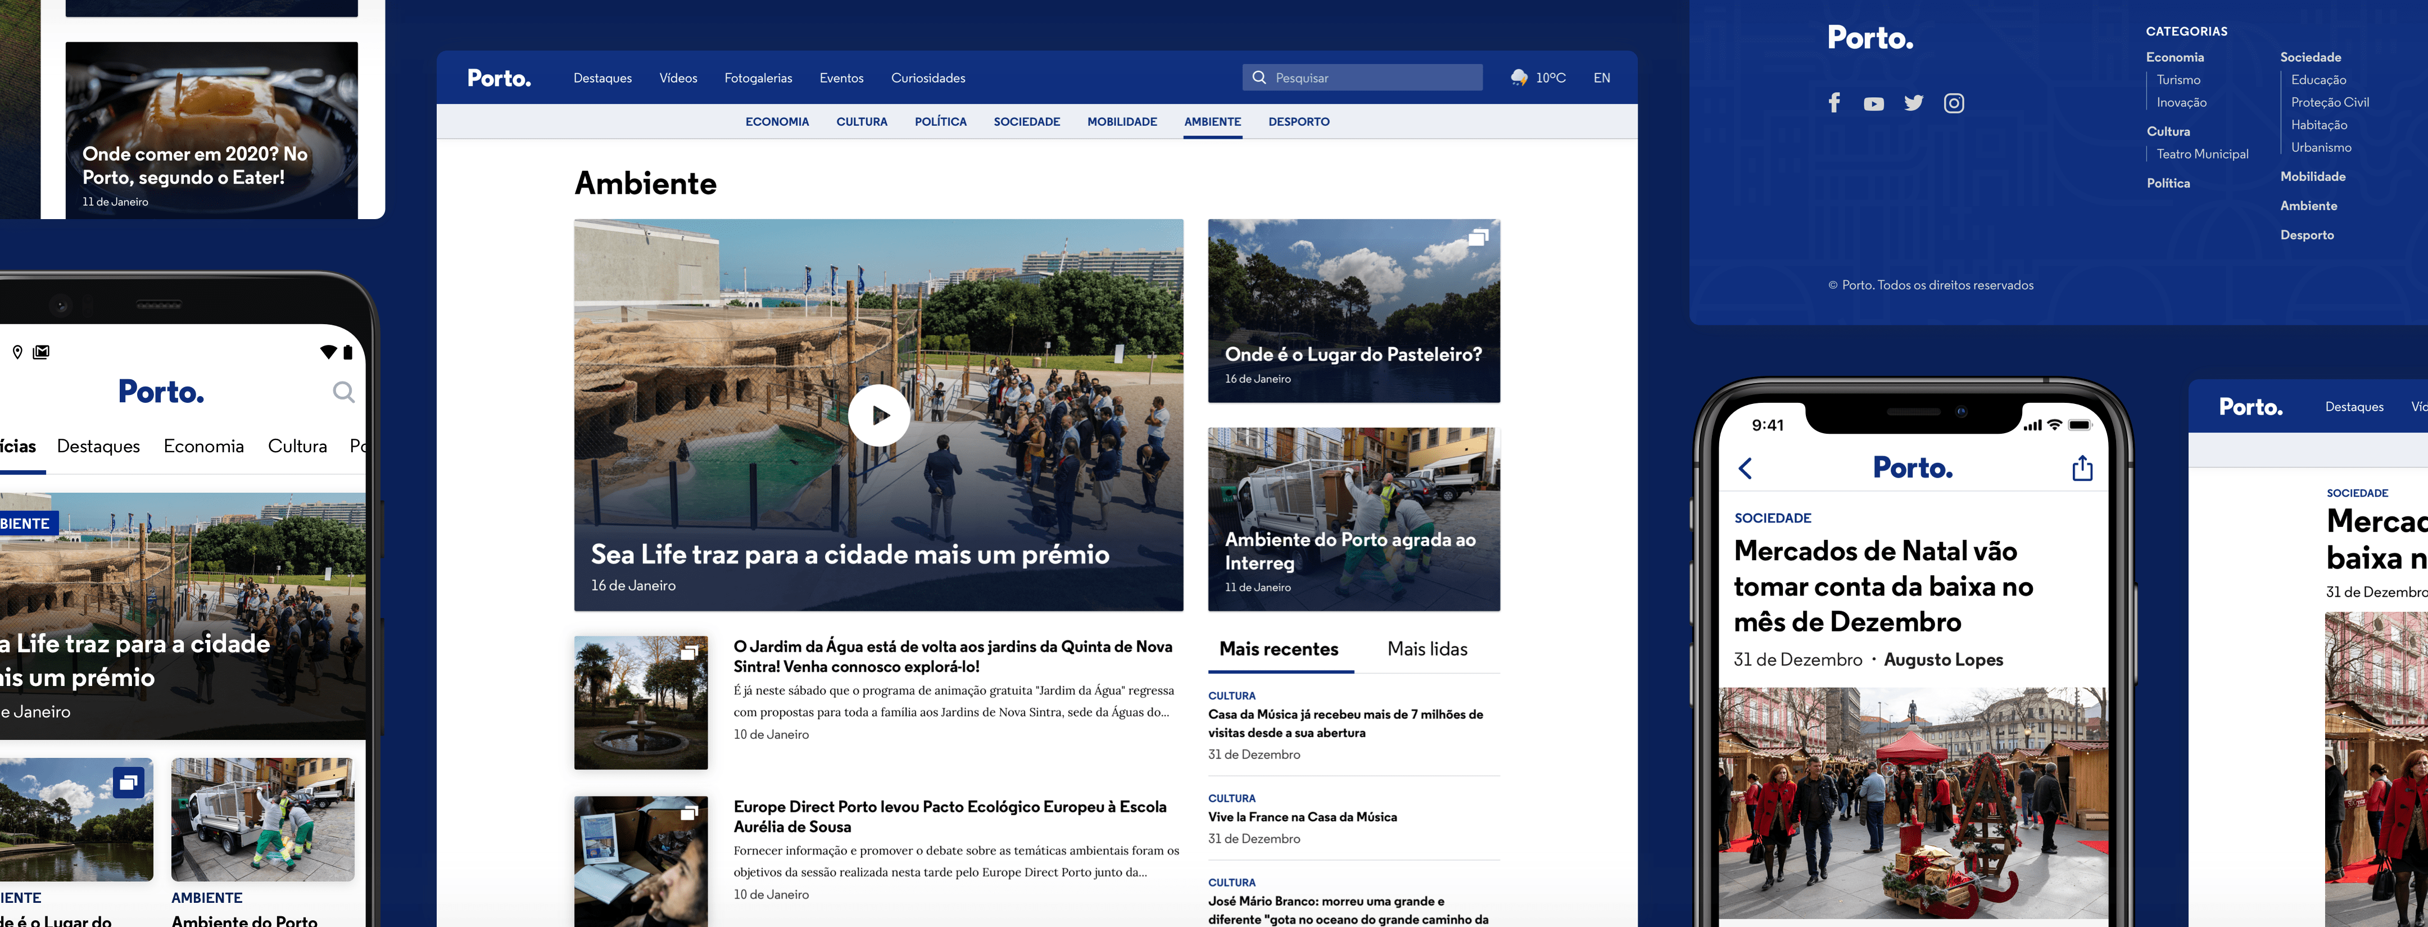The image size is (2428, 927).
Task: Click the weather icon next to 10°C
Action: tap(1519, 78)
